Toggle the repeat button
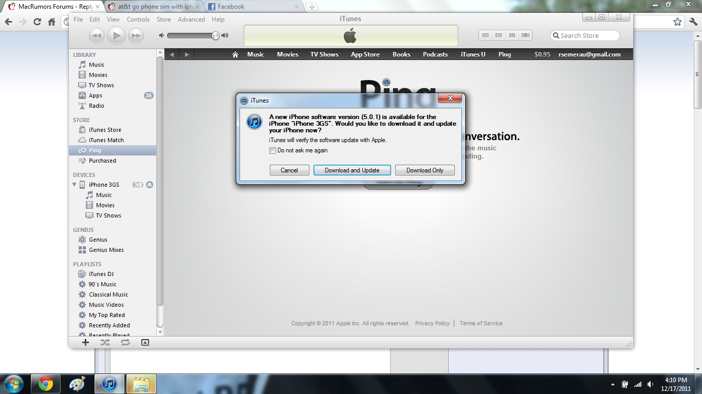 [x=125, y=342]
